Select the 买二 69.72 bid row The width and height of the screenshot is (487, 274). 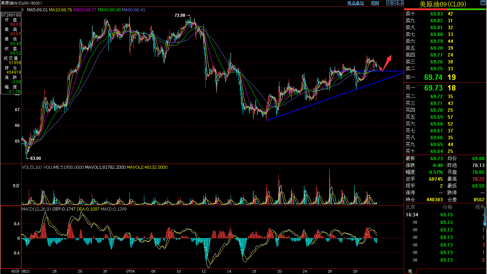[x=445, y=96]
